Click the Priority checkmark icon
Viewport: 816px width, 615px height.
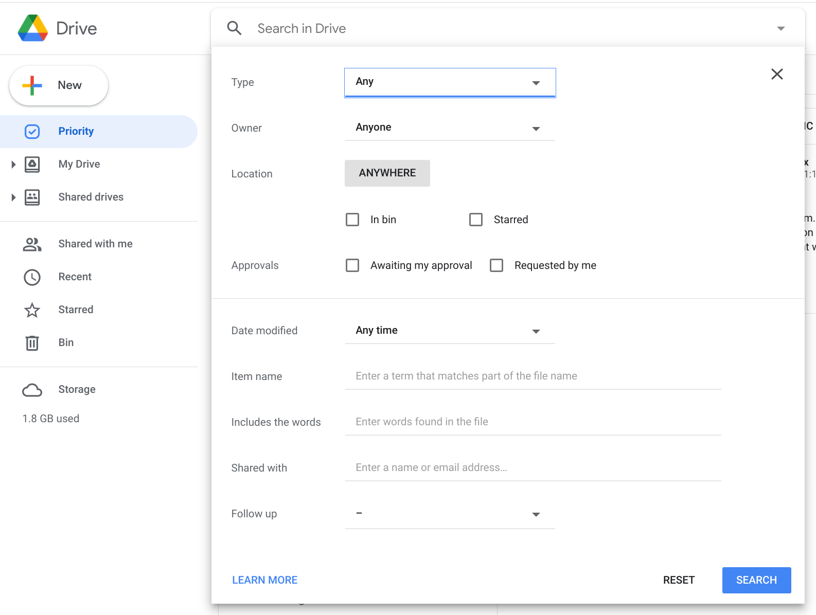coord(32,132)
